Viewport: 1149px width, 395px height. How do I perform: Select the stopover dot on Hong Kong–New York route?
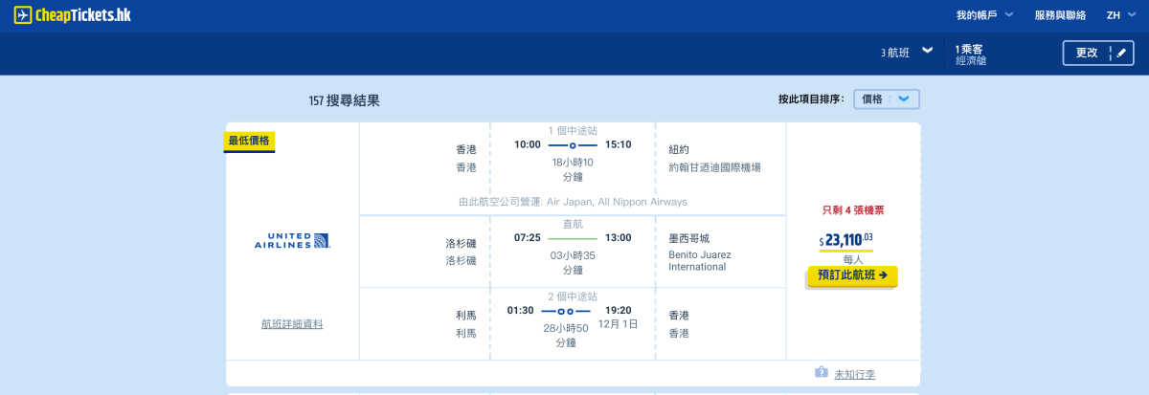[572, 145]
